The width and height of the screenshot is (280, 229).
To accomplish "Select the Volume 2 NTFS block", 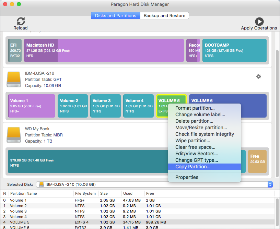I will pyautogui.click(x=73, y=106).
